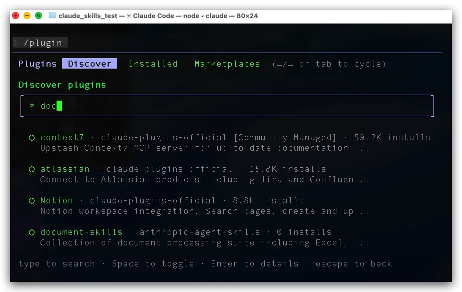This screenshot has height=292, width=462.
Task: Click the /plugin command text
Action: coord(43,43)
